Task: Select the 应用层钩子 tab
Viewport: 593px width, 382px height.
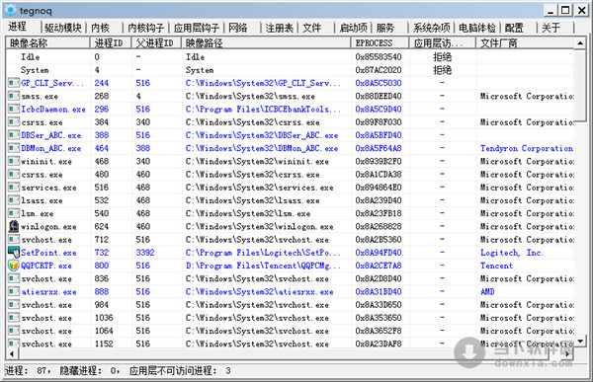Action: (x=197, y=28)
